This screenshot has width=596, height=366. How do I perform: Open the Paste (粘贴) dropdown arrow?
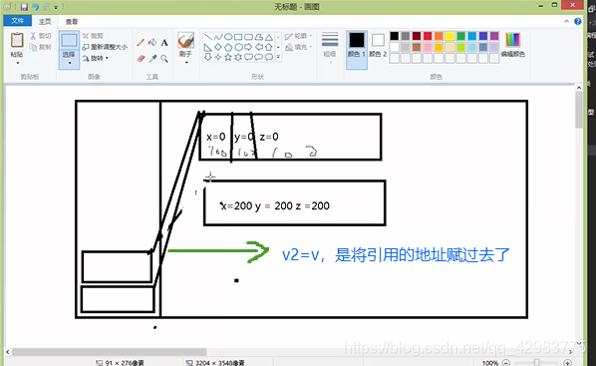[x=17, y=63]
